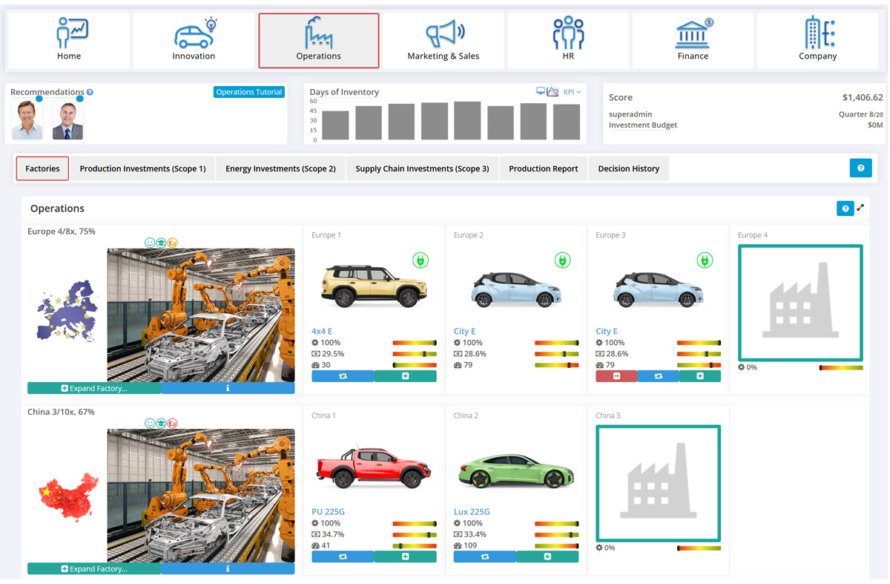
Task: Open the KPI dropdown
Action: coord(572,92)
